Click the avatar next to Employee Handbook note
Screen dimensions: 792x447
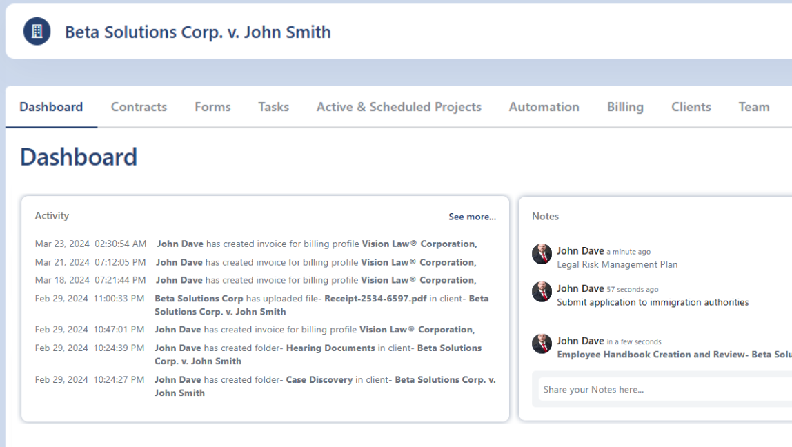(542, 344)
